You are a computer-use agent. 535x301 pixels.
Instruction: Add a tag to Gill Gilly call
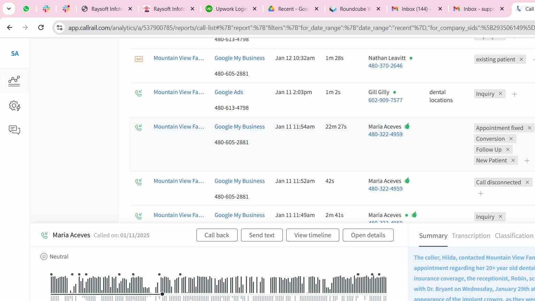point(514,94)
